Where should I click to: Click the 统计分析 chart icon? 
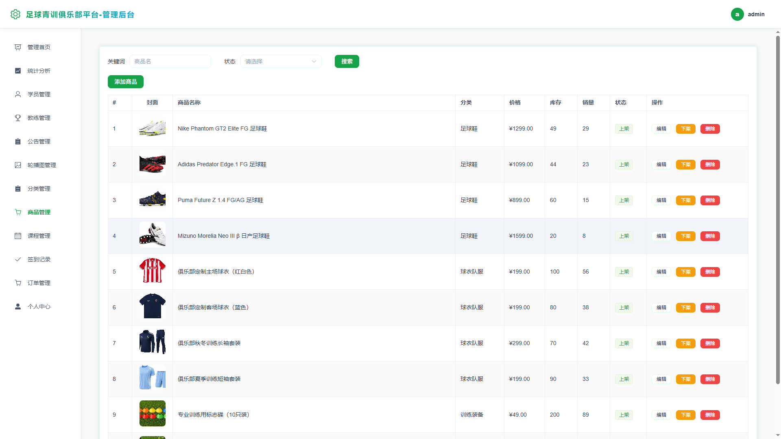tap(18, 71)
